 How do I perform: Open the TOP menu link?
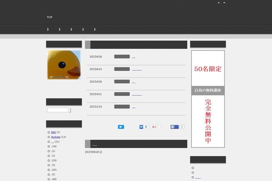coord(49,17)
